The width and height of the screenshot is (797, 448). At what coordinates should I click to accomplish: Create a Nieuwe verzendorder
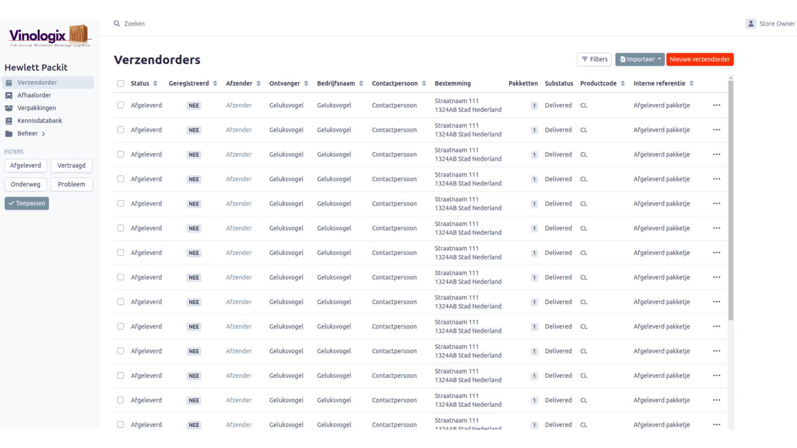click(700, 59)
